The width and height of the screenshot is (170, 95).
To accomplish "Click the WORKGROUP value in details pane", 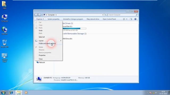I will pos(66,78).
